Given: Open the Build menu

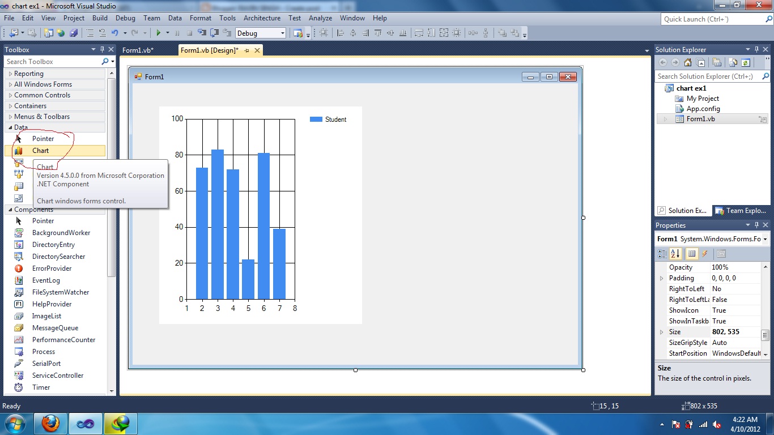Looking at the screenshot, I should click(100, 18).
